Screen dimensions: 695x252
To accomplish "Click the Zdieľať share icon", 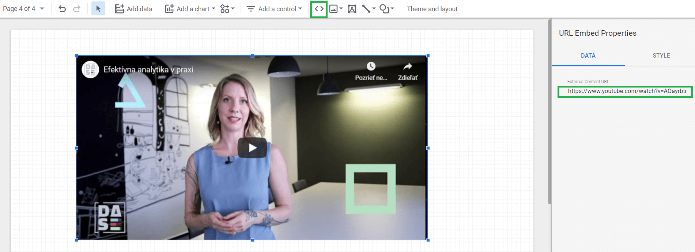I will click(408, 66).
